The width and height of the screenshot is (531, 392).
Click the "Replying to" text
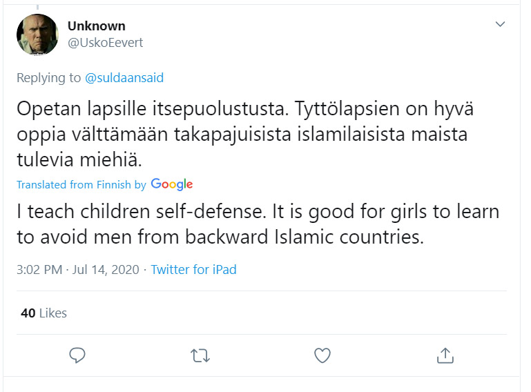click(49, 78)
